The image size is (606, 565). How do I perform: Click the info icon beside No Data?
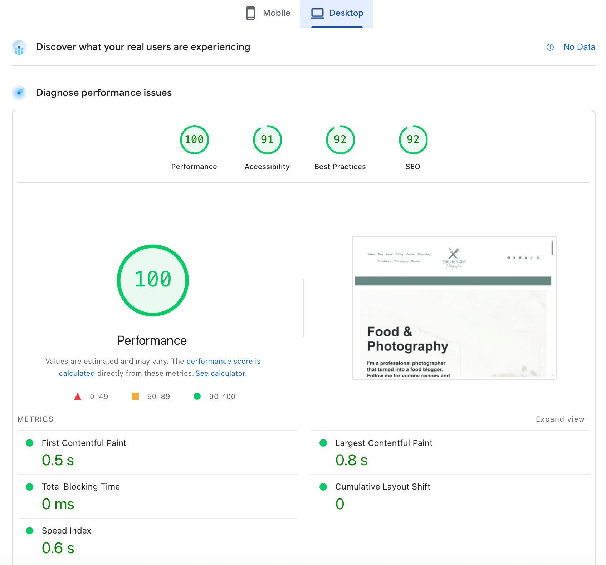550,47
